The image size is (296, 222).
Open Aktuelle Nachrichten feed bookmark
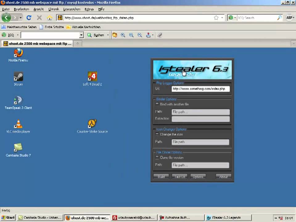click(x=83, y=27)
